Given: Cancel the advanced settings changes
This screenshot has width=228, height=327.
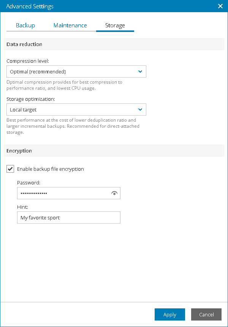Looking at the screenshot, I should tap(206, 314).
